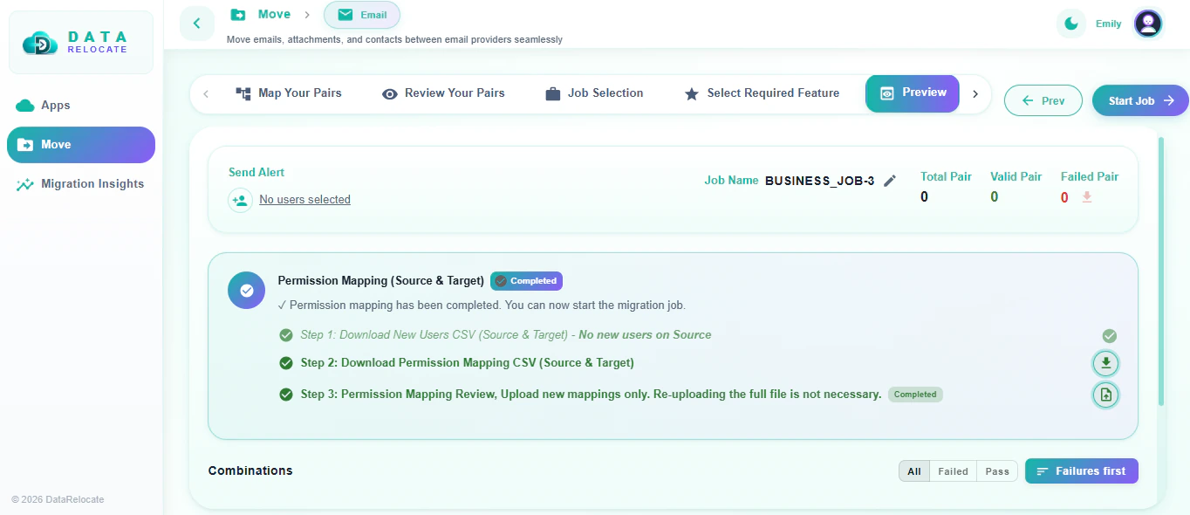This screenshot has height=515, width=1190.
Task: Open the user avatar menu
Action: (1148, 24)
